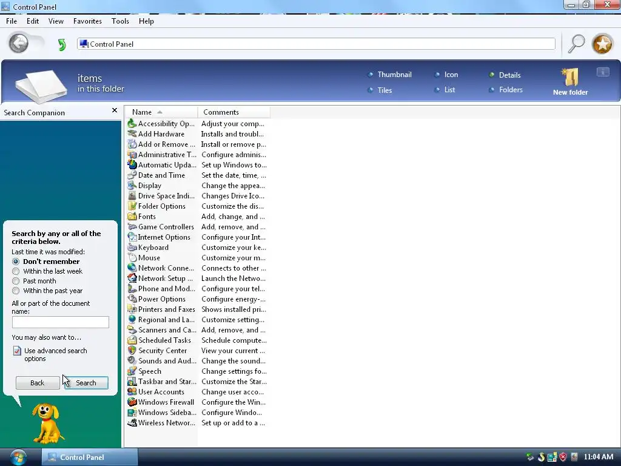Click the 11:04 AM taskbar clock
621x466 pixels.
pyautogui.click(x=599, y=457)
